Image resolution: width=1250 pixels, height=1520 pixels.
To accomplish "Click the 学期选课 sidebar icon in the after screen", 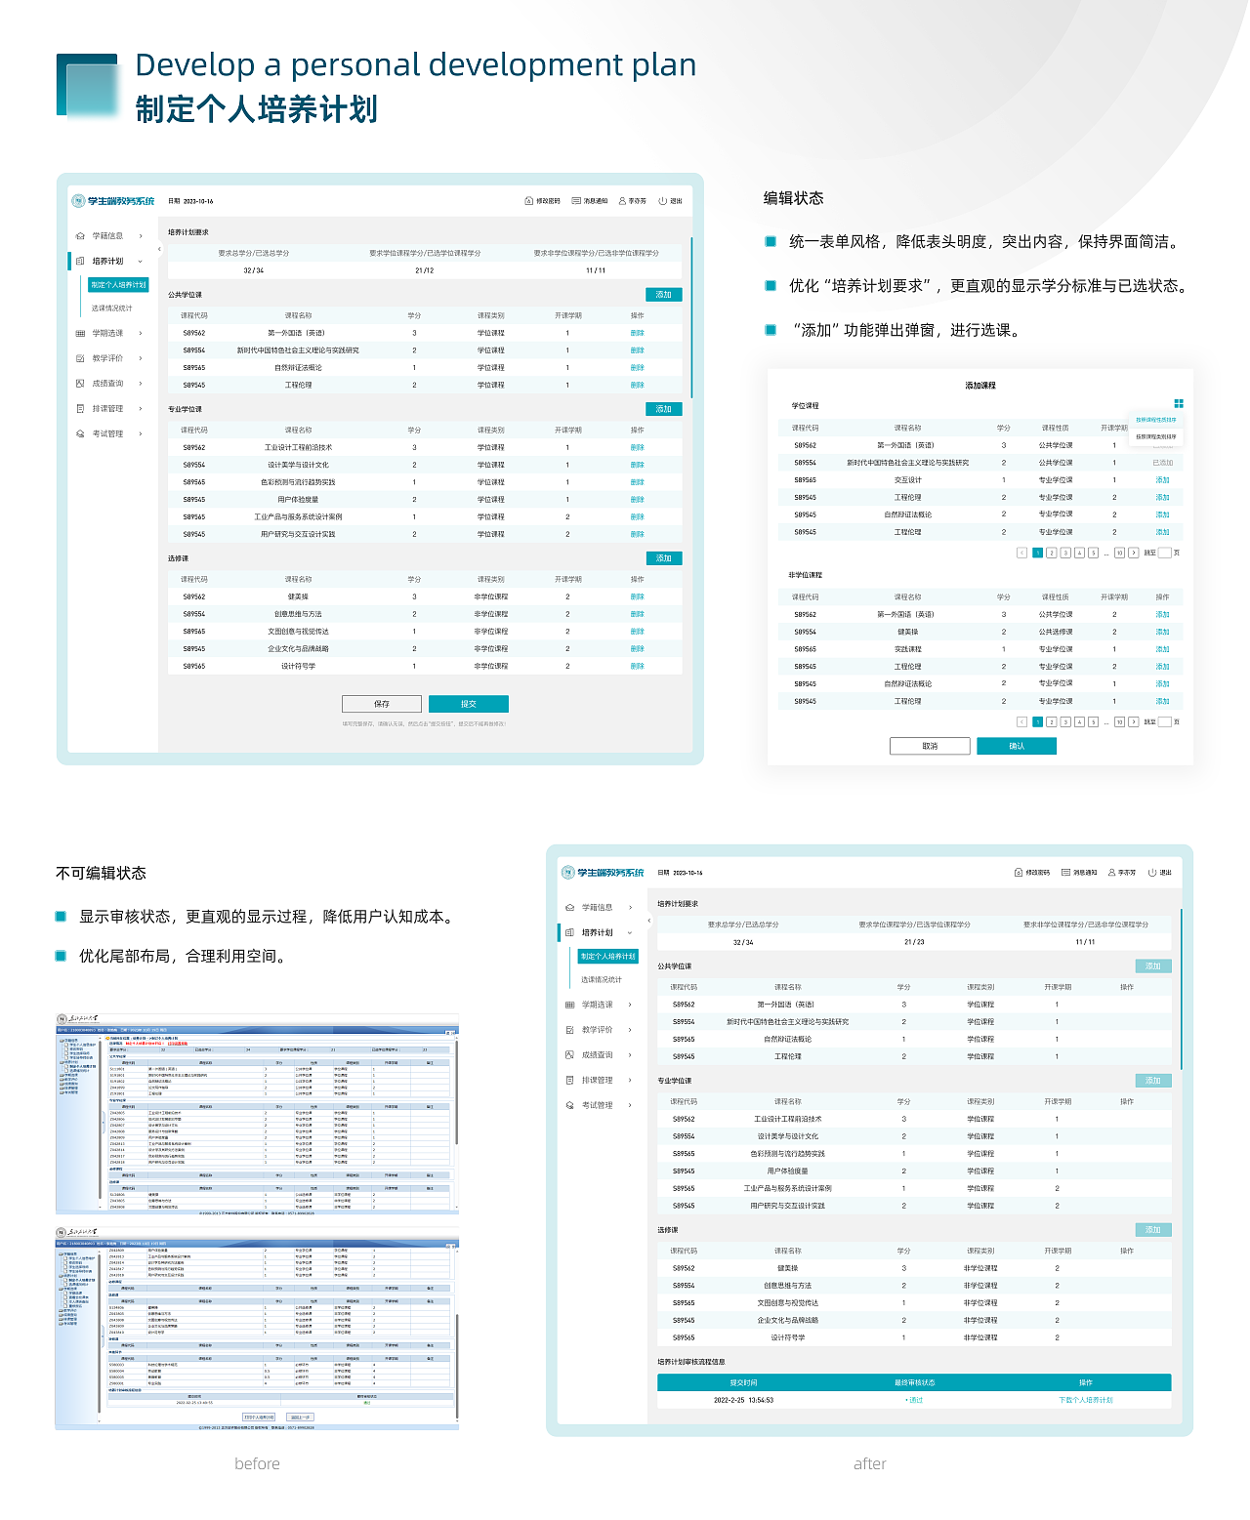I will [x=570, y=1005].
